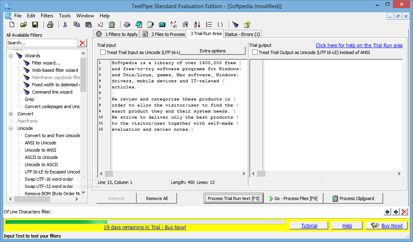This screenshot has width=413, height=242.
Task: Click Go - Process Files [F9] button
Action: point(293,198)
